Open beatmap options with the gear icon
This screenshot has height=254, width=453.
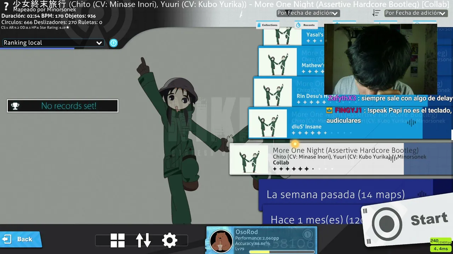(170, 241)
